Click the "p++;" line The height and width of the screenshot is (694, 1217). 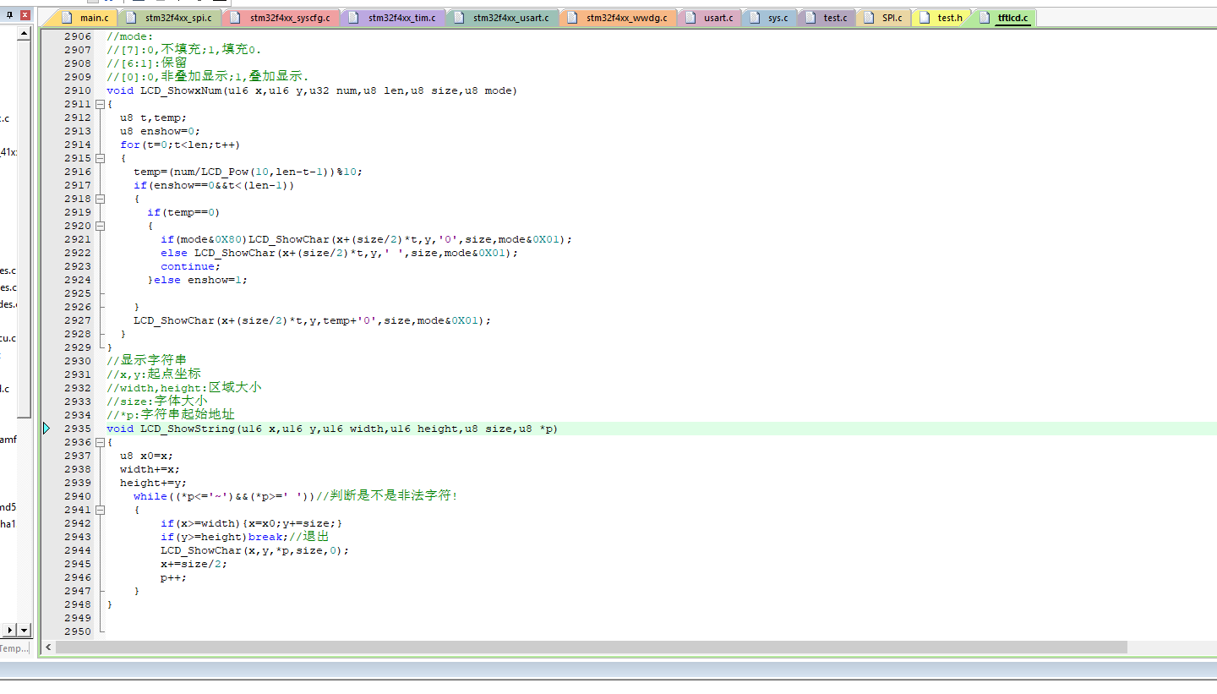click(173, 577)
